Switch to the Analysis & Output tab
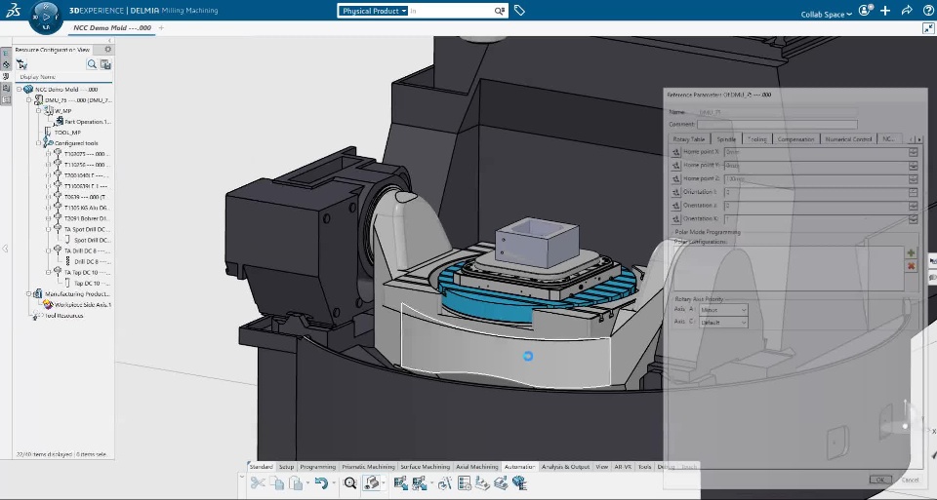The image size is (937, 500). 565,467
